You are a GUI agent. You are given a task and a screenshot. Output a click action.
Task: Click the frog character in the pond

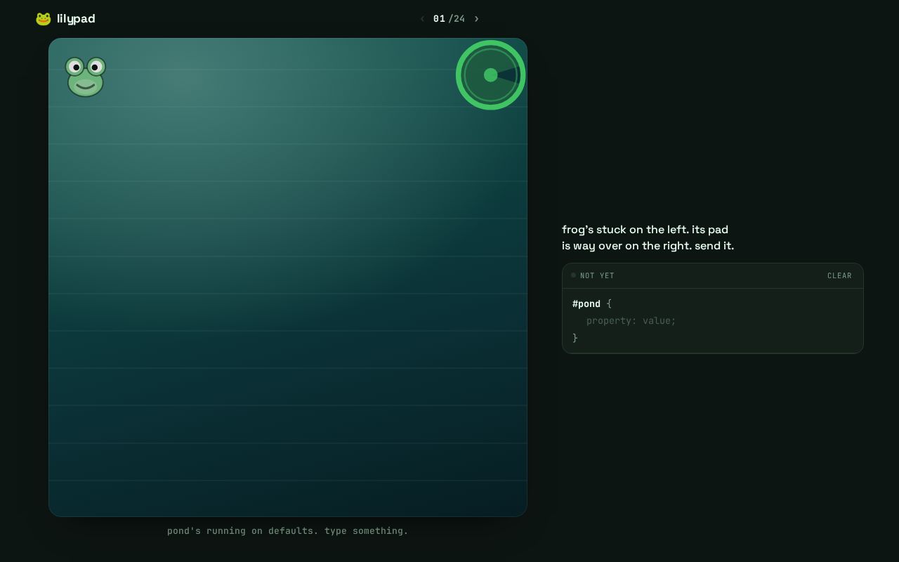[86, 77]
